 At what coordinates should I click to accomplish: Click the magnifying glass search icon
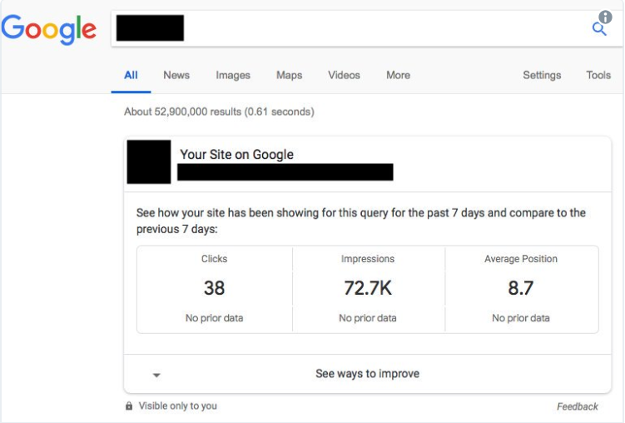(x=598, y=30)
